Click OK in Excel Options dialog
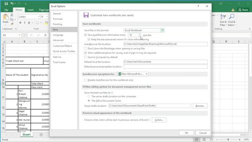 pos(186,133)
